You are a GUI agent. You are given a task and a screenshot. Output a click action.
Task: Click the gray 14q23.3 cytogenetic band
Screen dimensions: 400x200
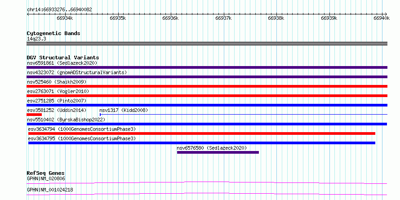click(207, 44)
